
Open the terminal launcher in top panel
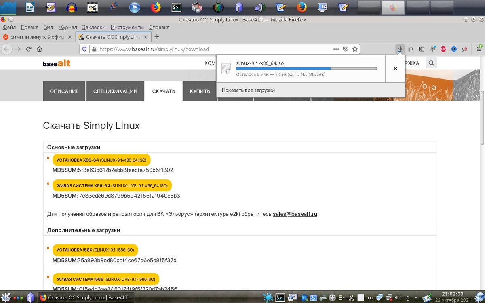pos(176,7)
